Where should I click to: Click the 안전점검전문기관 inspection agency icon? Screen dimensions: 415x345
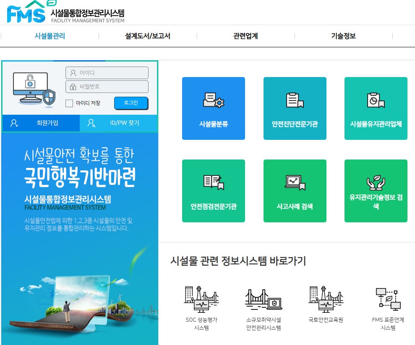(x=213, y=191)
